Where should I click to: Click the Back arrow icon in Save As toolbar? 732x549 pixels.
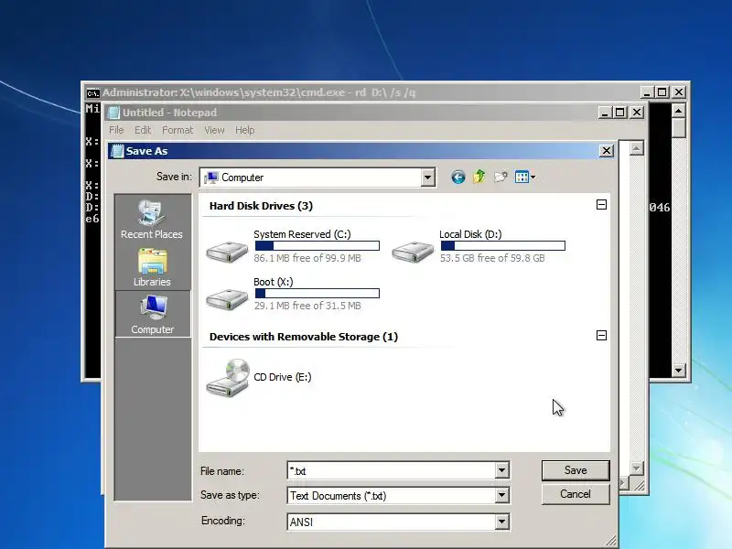pyautogui.click(x=458, y=178)
